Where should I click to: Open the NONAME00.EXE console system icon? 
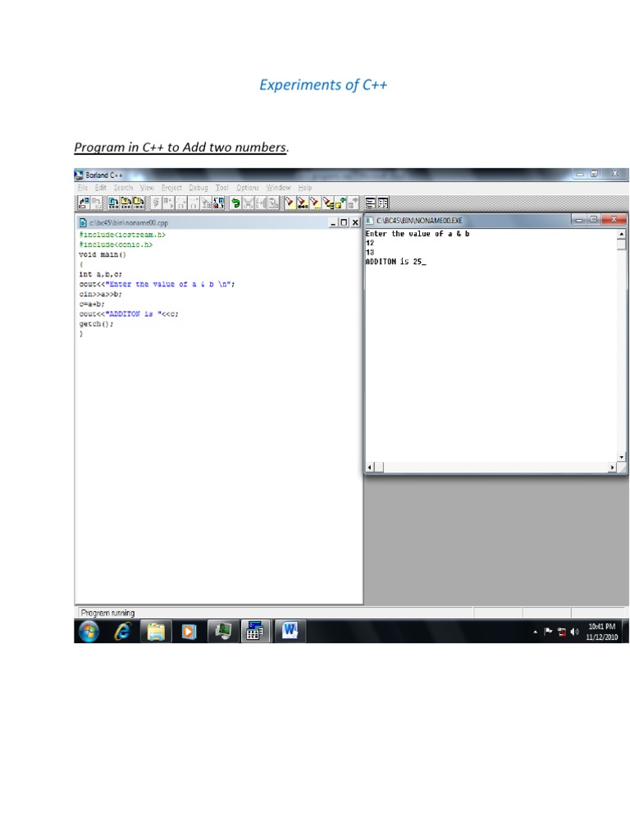(370, 220)
